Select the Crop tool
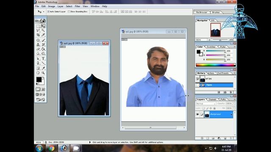The width and height of the screenshot is (271, 152). tap(38, 35)
